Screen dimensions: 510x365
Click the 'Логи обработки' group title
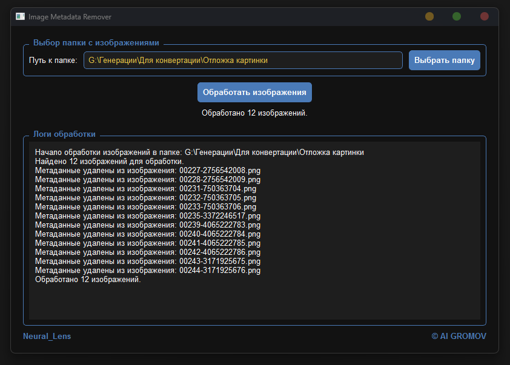[x=64, y=134]
